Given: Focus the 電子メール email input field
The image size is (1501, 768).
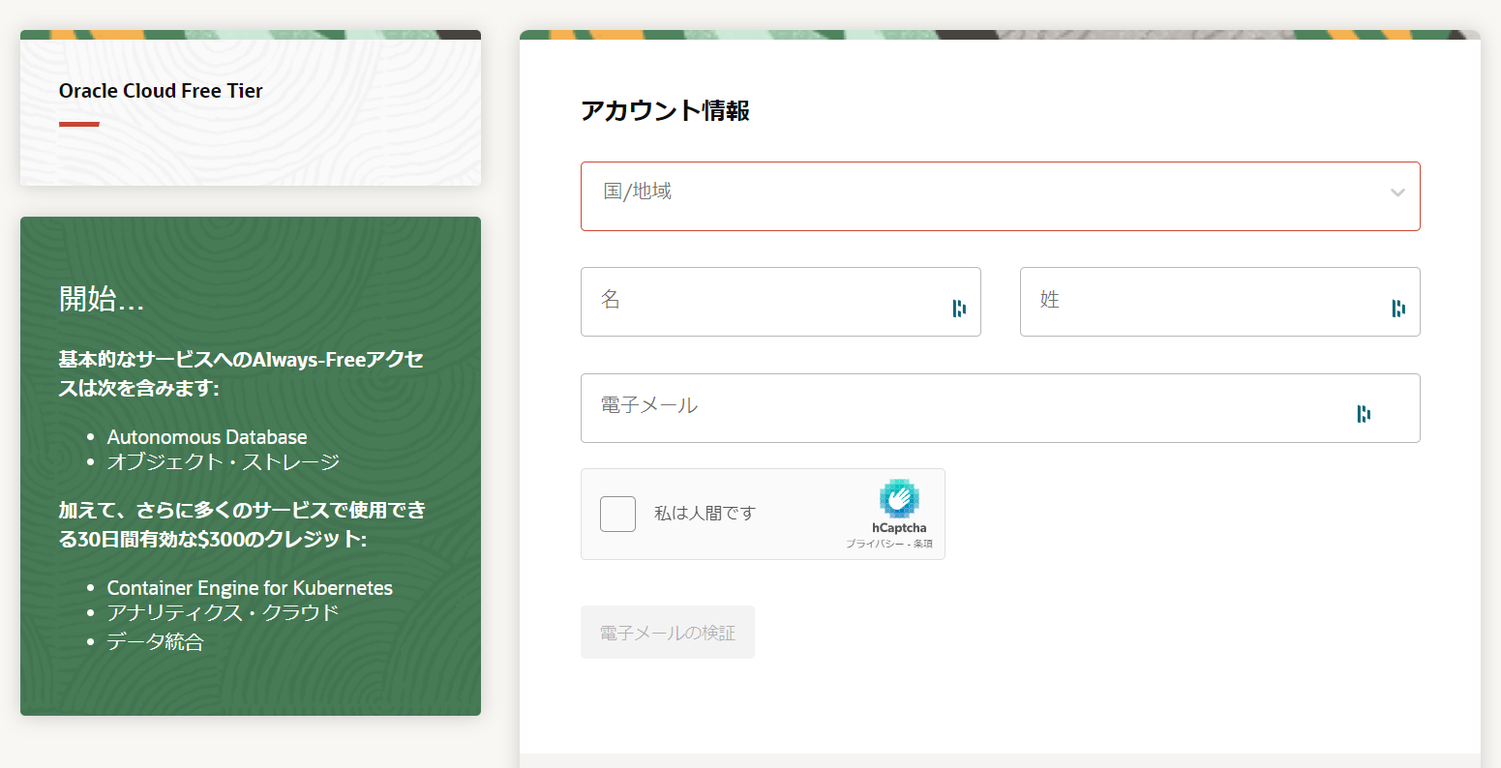Looking at the screenshot, I should [1000, 408].
